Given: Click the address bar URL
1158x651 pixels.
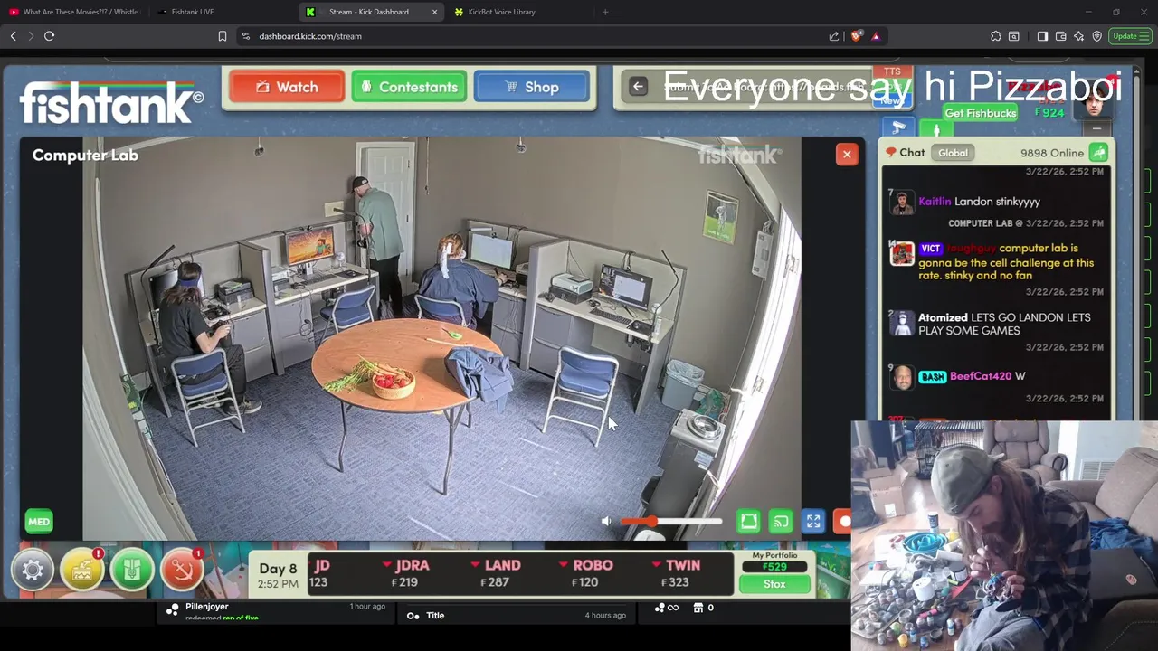Looking at the screenshot, I should tap(310, 36).
